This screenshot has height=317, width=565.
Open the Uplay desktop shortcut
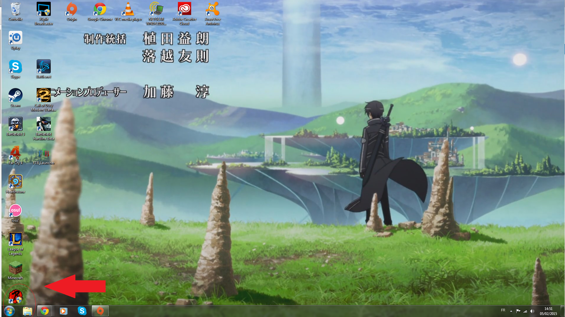15,41
